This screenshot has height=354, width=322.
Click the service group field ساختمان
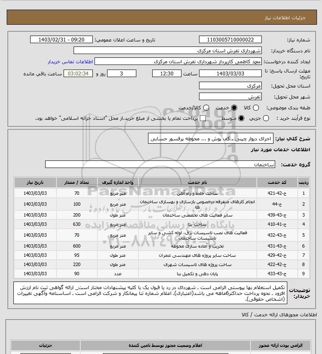160,164
